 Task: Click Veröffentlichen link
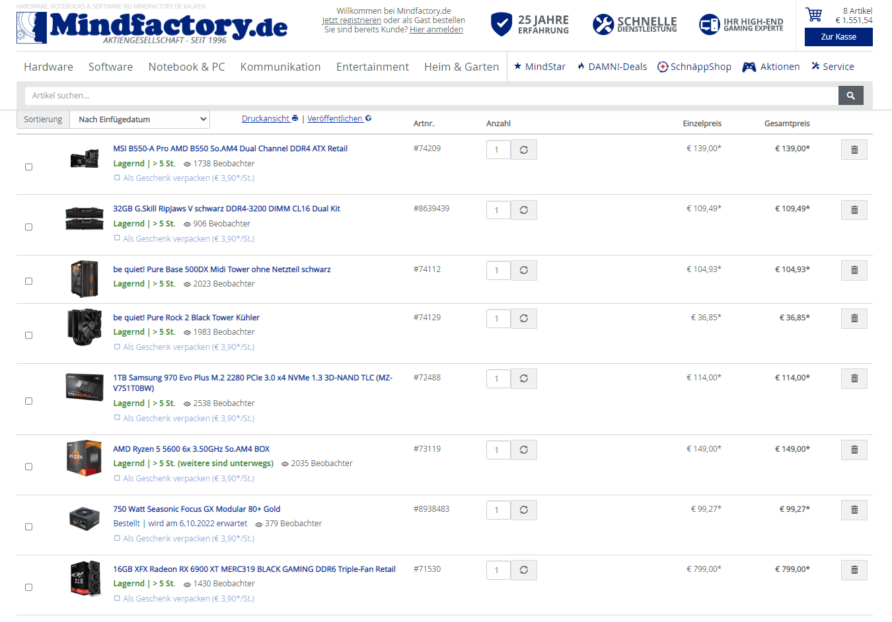339,119
